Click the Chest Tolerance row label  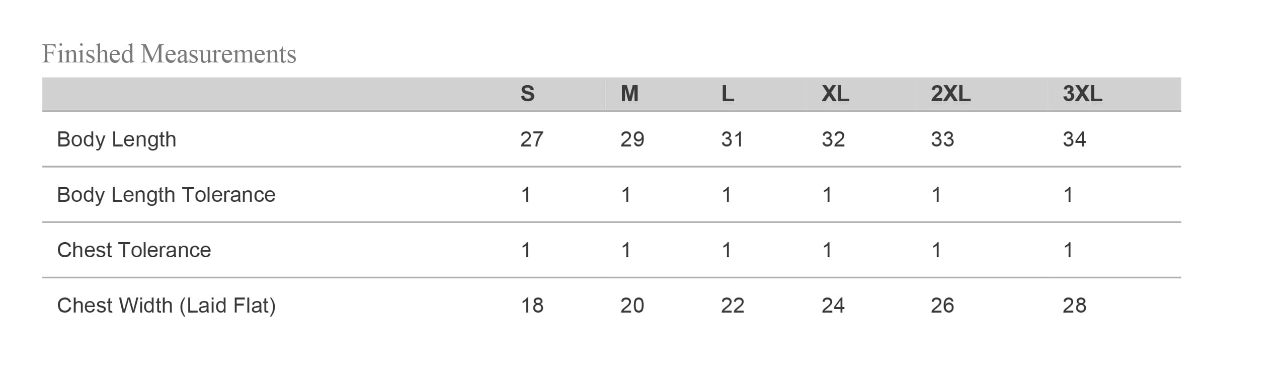[134, 250]
